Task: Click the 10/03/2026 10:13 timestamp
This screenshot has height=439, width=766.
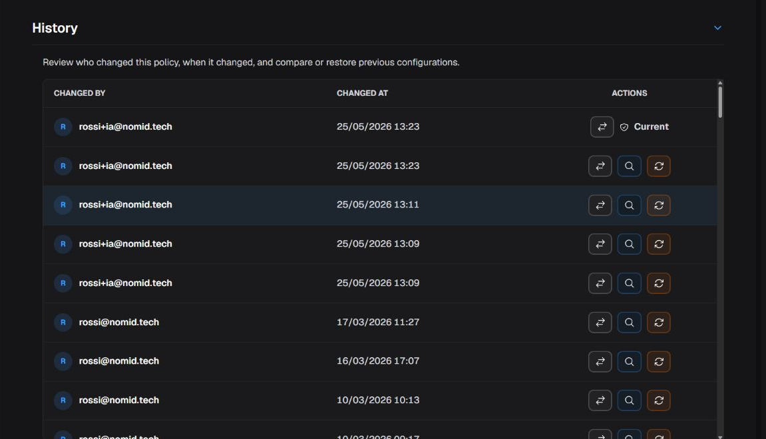Action: click(377, 400)
